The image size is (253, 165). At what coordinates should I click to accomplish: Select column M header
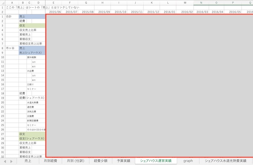click(x=185, y=3)
